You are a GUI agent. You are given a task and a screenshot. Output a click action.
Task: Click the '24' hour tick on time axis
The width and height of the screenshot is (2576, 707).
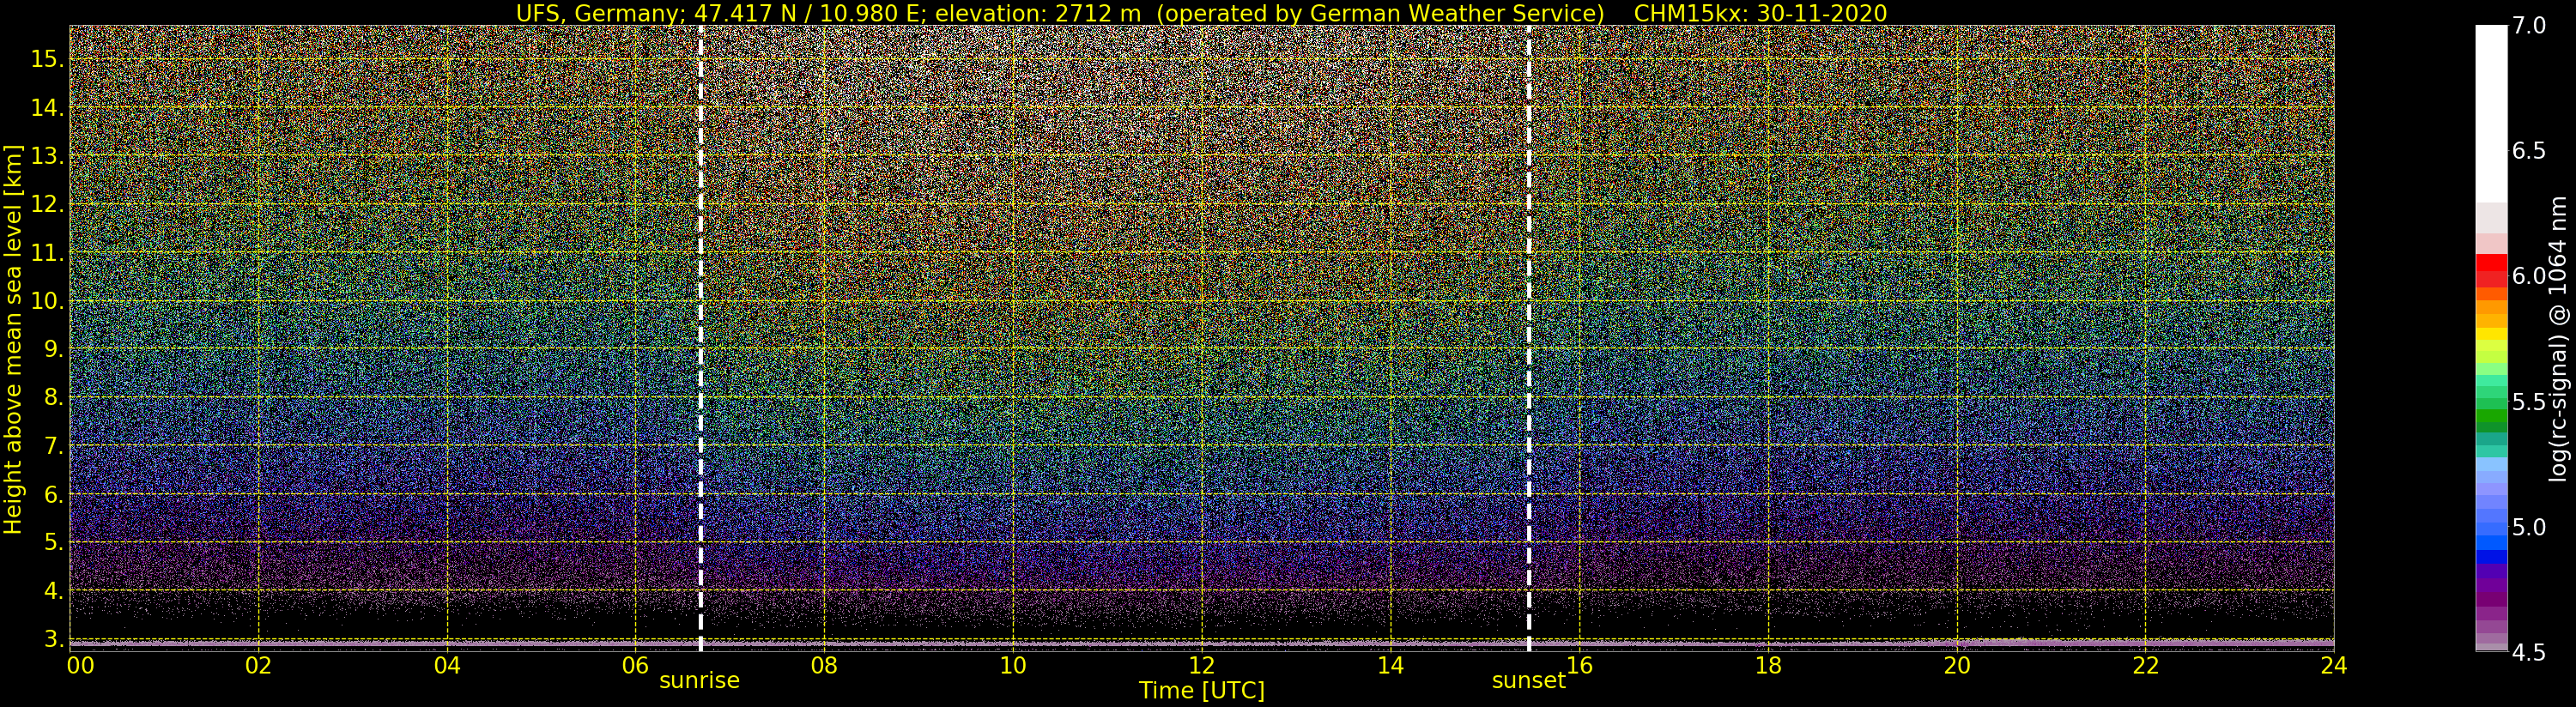(x=2334, y=665)
